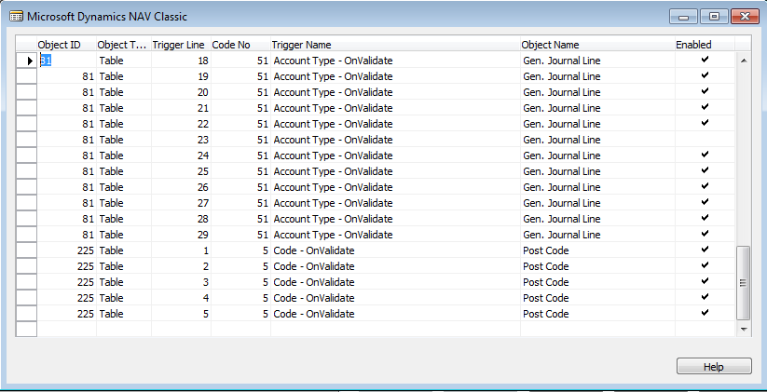Toggle Enabled checkmark for Post Code line 3
This screenshot has height=392, width=767.
pos(705,282)
